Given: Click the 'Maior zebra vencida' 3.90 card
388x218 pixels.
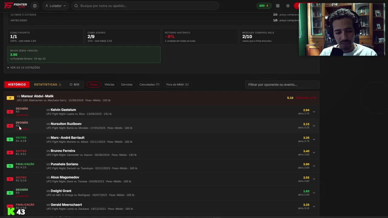Looking at the screenshot, I should [84, 55].
